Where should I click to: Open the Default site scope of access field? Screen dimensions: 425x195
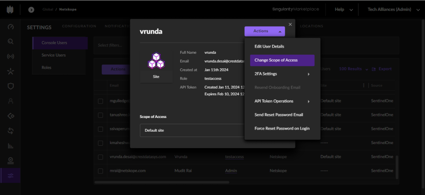pos(193,130)
